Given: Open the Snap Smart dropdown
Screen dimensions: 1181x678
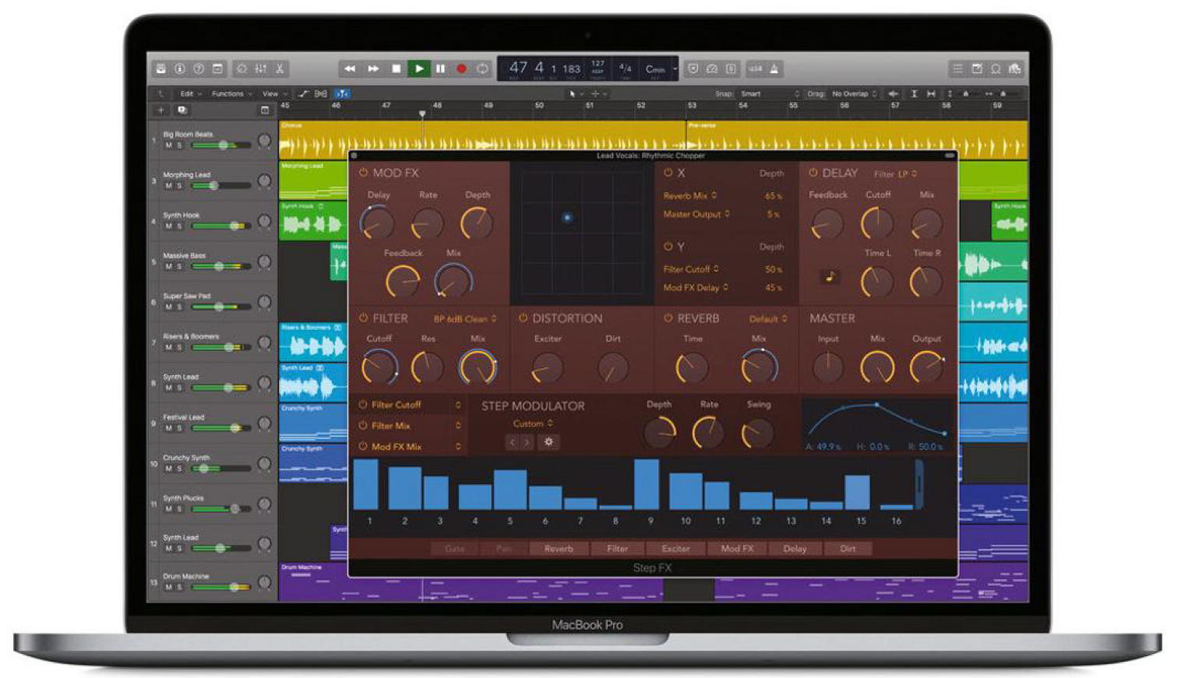Looking at the screenshot, I should 770,93.
